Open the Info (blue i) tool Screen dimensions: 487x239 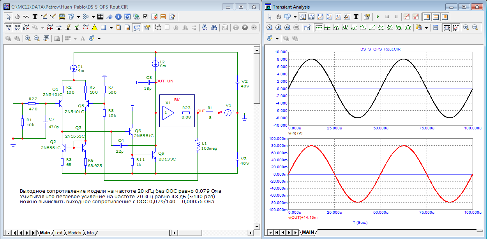[x=118, y=17]
